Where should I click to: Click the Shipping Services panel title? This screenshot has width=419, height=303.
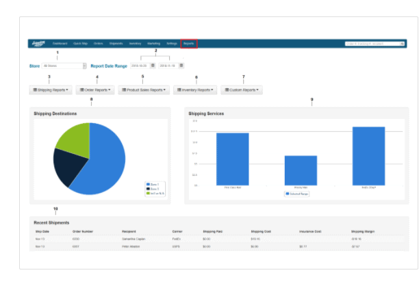(206, 114)
